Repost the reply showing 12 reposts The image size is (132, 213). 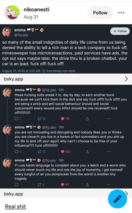click(x=42, y=119)
